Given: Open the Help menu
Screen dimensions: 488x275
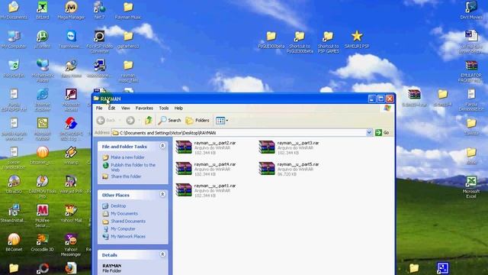Looking at the screenshot, I should pyautogui.click(x=178, y=108).
